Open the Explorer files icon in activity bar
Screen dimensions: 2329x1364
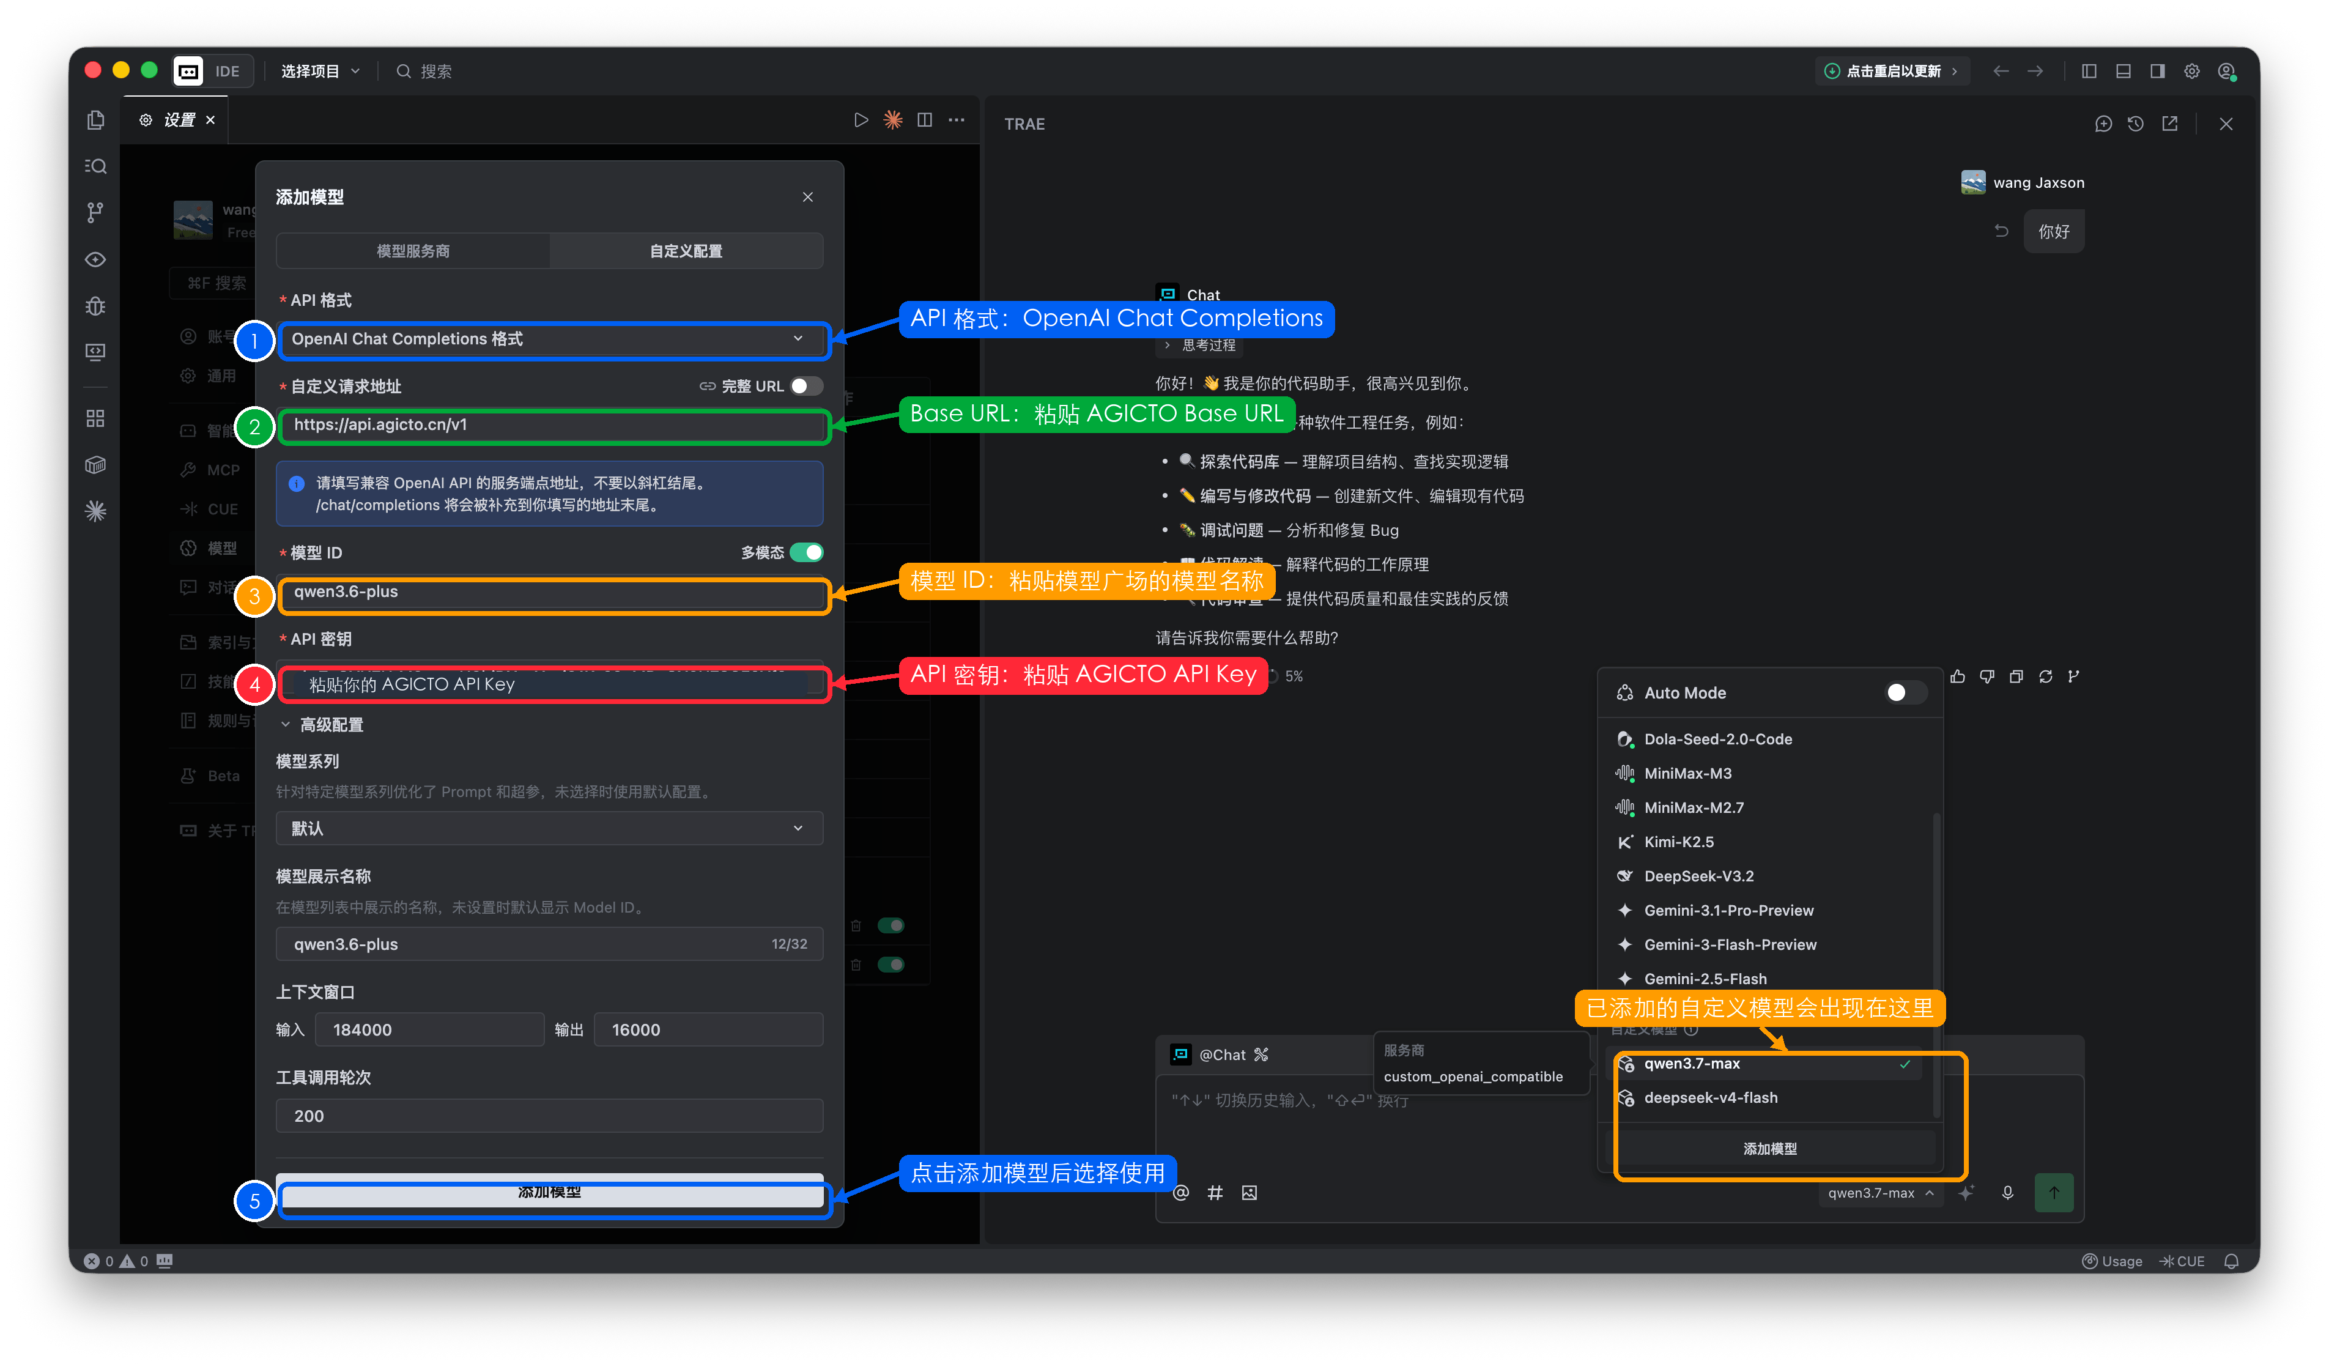95,120
